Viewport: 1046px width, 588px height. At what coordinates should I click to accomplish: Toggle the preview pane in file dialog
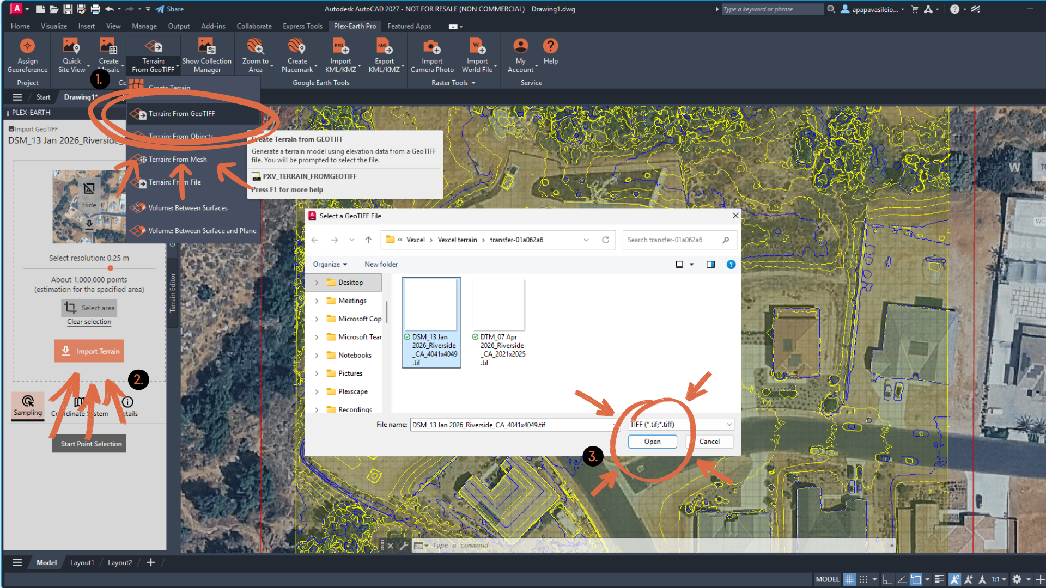[x=710, y=264]
